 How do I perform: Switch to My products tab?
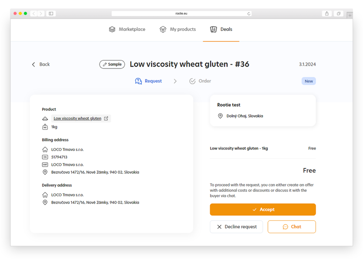pyautogui.click(x=178, y=29)
